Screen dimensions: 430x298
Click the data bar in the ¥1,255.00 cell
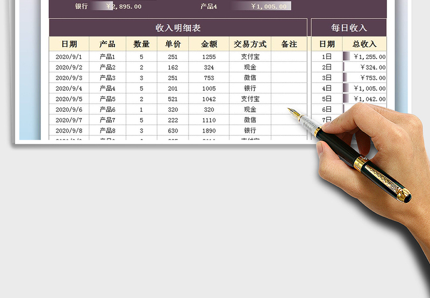(x=346, y=57)
